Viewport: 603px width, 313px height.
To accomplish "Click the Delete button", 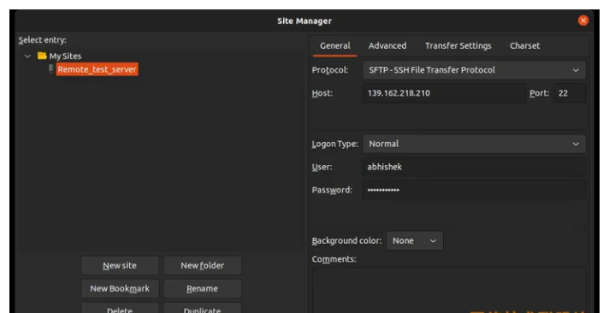I will [120, 309].
